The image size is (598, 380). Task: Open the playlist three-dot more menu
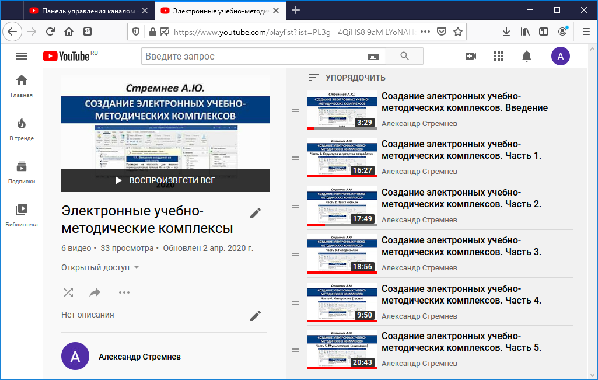[x=124, y=292]
